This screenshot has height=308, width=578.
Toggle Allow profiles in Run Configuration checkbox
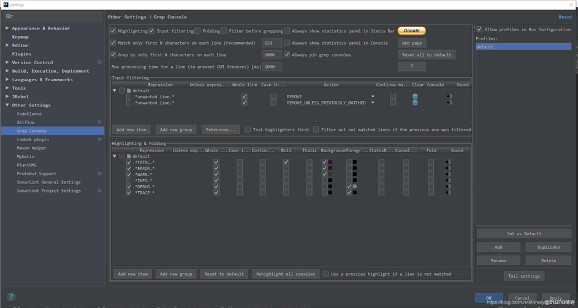click(x=479, y=29)
